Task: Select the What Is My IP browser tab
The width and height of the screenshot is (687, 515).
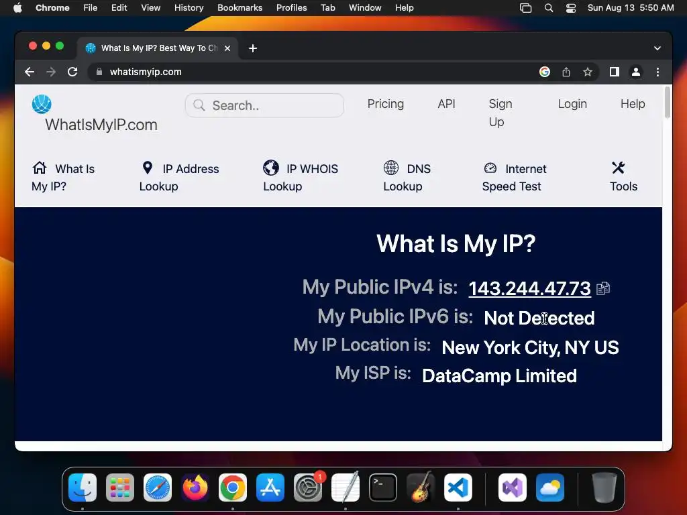Action: [158, 48]
